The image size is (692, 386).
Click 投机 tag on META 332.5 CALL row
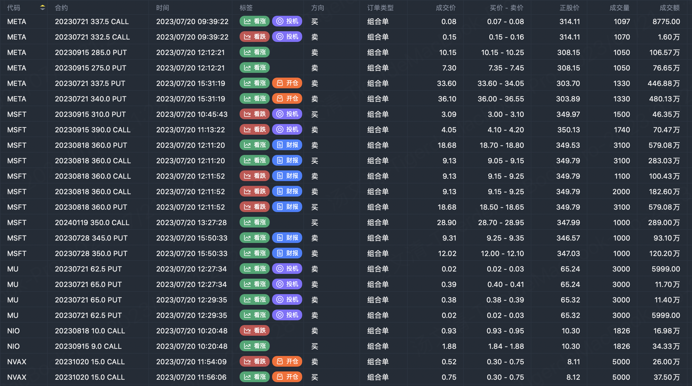click(287, 37)
